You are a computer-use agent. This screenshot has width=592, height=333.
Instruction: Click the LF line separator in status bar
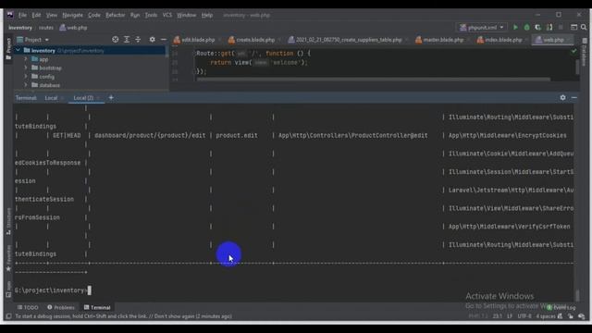click(x=510, y=316)
